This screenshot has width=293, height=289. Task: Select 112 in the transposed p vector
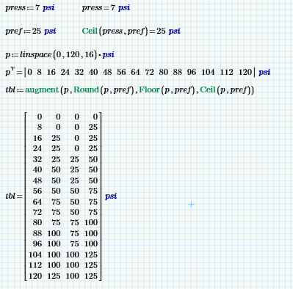coord(226,72)
